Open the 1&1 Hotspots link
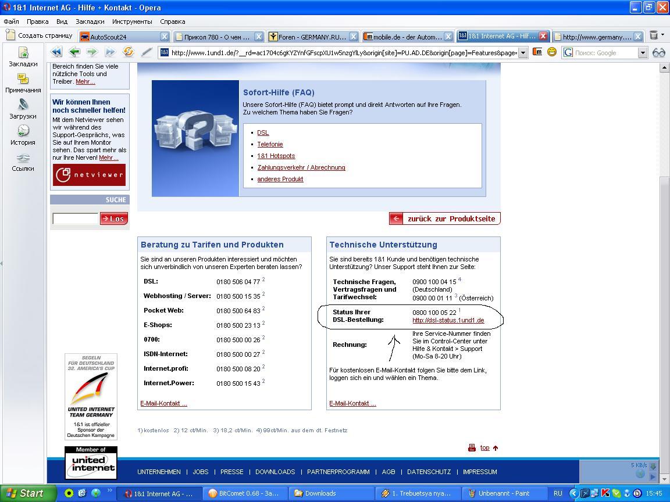The width and height of the screenshot is (670, 502). click(x=276, y=156)
